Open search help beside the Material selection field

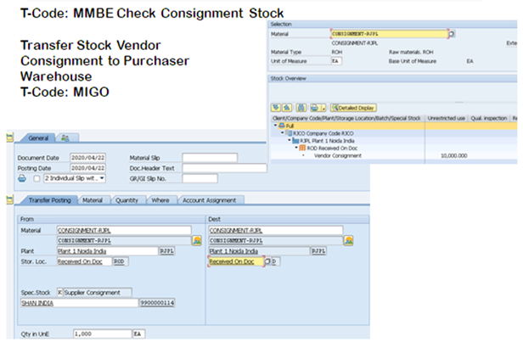(452, 34)
